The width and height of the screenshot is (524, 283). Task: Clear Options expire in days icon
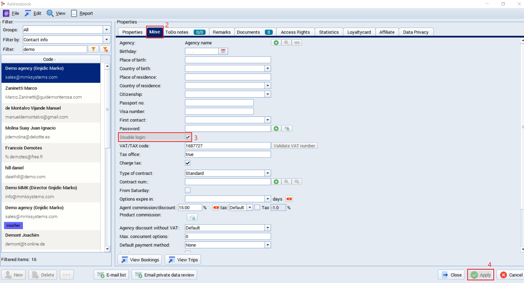pos(289,199)
